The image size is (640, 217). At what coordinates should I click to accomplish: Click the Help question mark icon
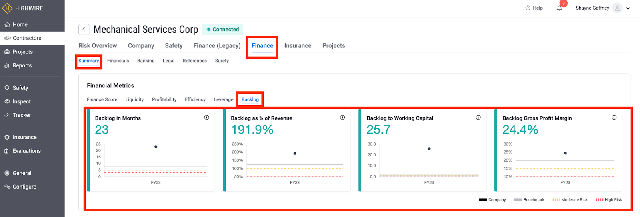(528, 8)
